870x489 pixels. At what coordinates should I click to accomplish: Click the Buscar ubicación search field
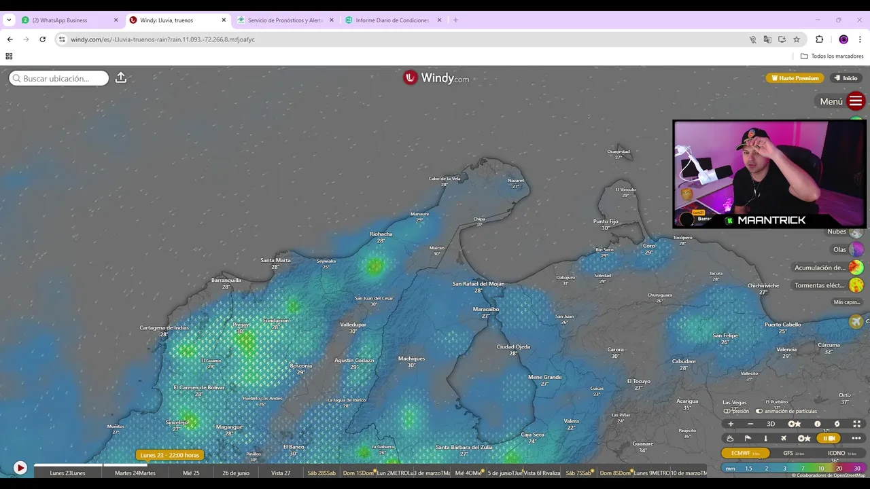[x=58, y=78]
